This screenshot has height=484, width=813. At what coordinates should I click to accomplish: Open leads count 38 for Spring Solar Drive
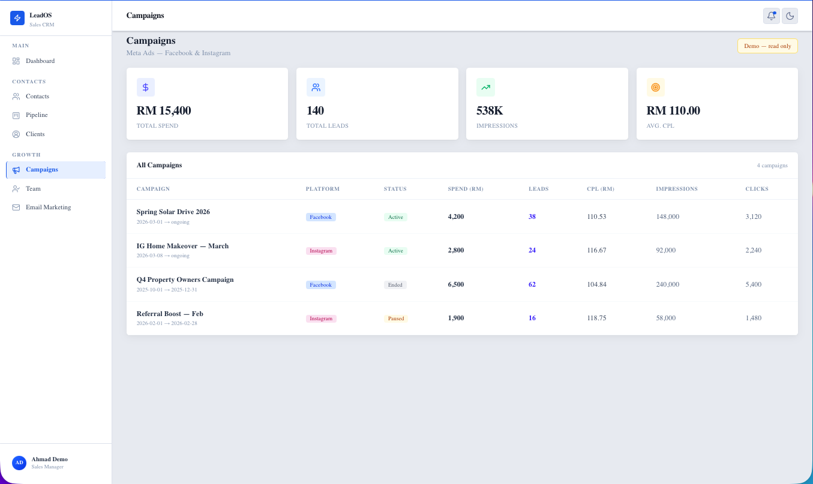tap(532, 217)
